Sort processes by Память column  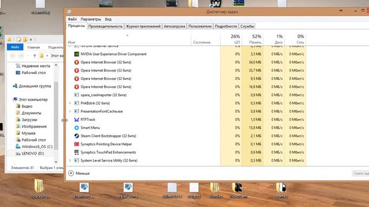pyautogui.click(x=253, y=39)
